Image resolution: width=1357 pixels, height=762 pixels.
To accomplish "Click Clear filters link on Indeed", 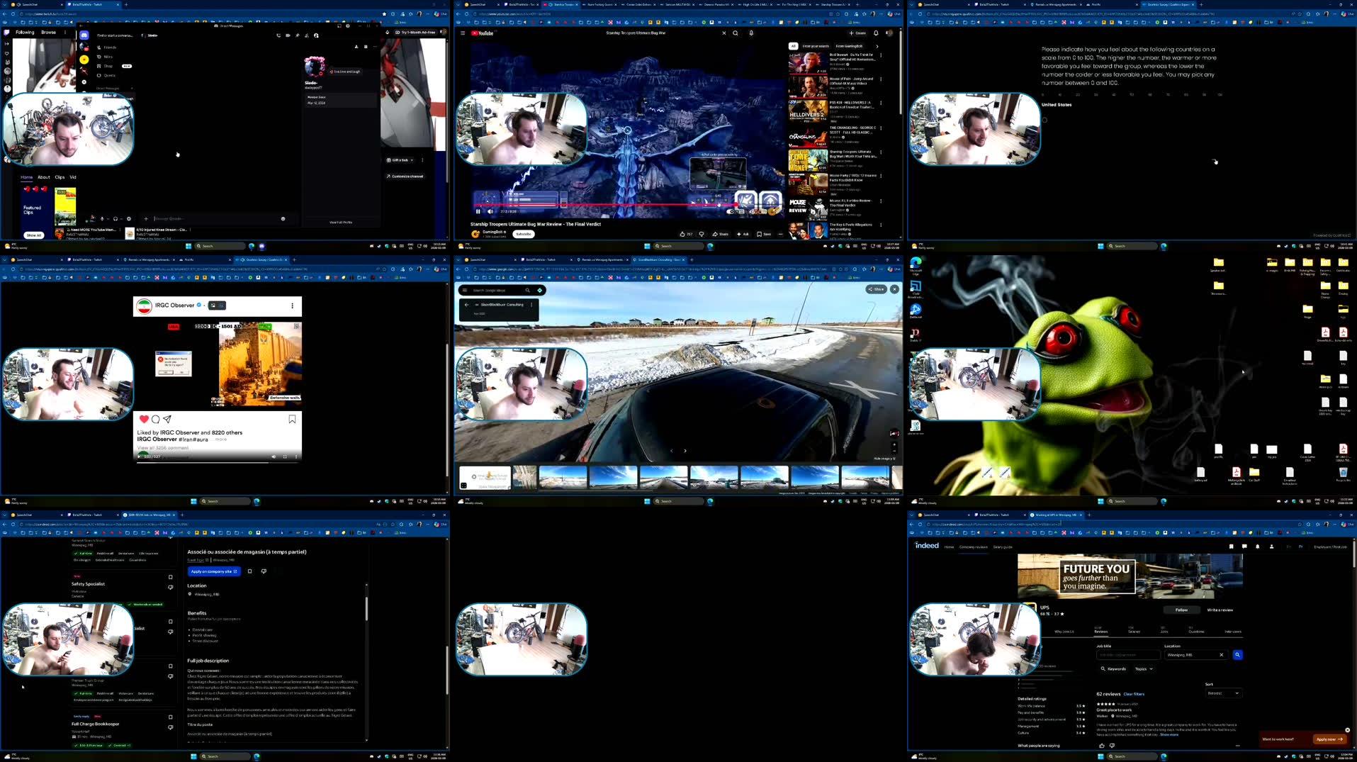I will tap(1134, 694).
